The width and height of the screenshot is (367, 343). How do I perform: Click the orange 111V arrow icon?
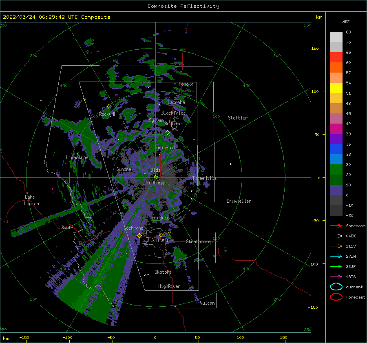click(336, 246)
